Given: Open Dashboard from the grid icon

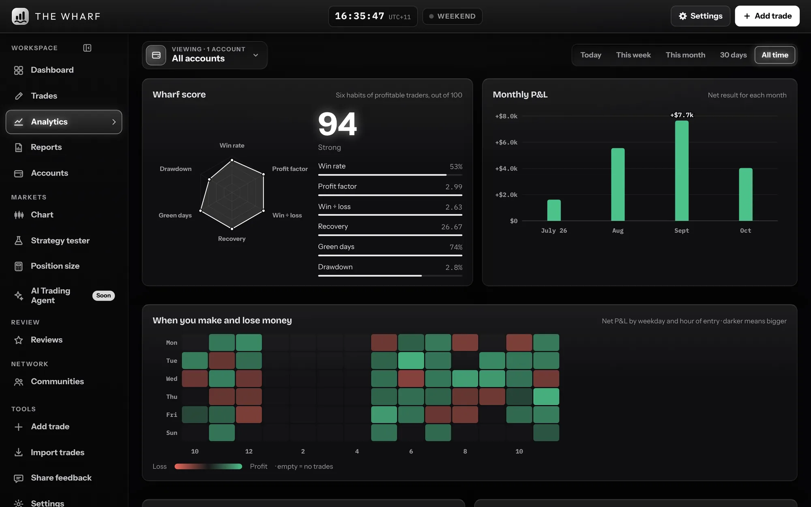Looking at the screenshot, I should click(19, 70).
